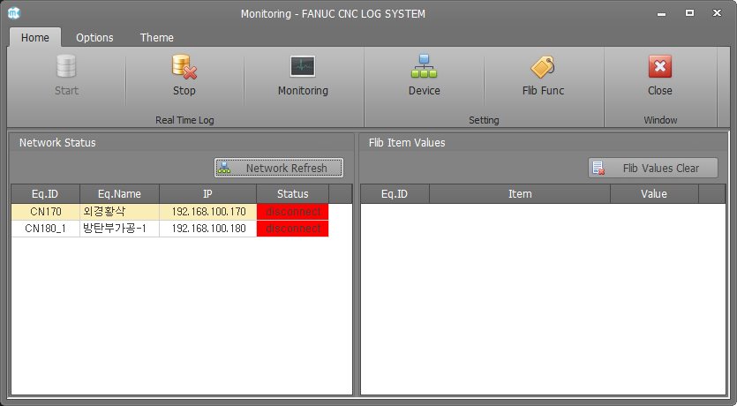Click the Status column header
The image size is (737, 406).
click(x=292, y=193)
